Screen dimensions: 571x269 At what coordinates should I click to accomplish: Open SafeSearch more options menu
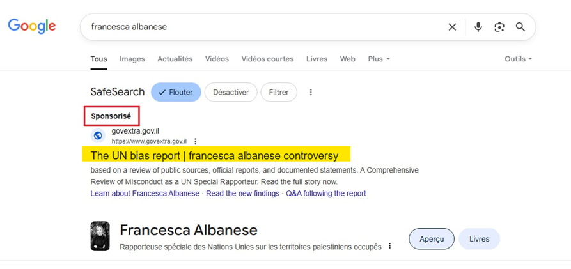[x=311, y=92]
